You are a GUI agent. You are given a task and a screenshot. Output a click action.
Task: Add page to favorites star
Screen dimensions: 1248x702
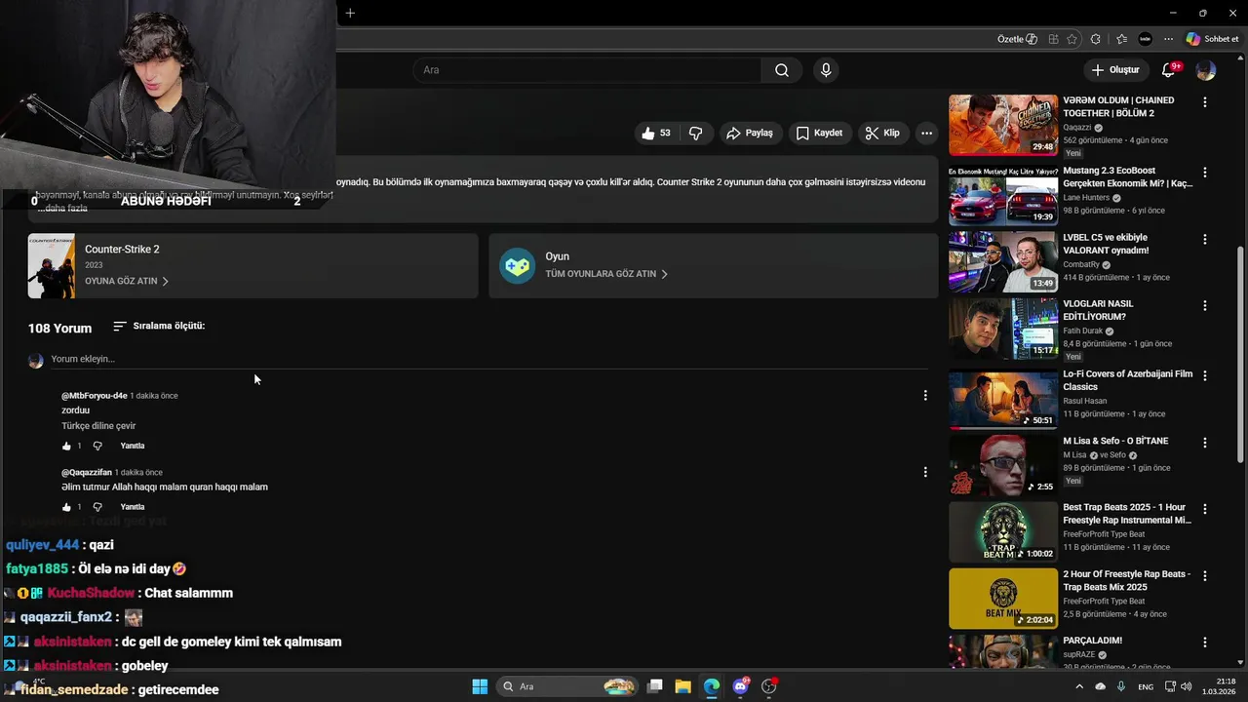(1072, 39)
